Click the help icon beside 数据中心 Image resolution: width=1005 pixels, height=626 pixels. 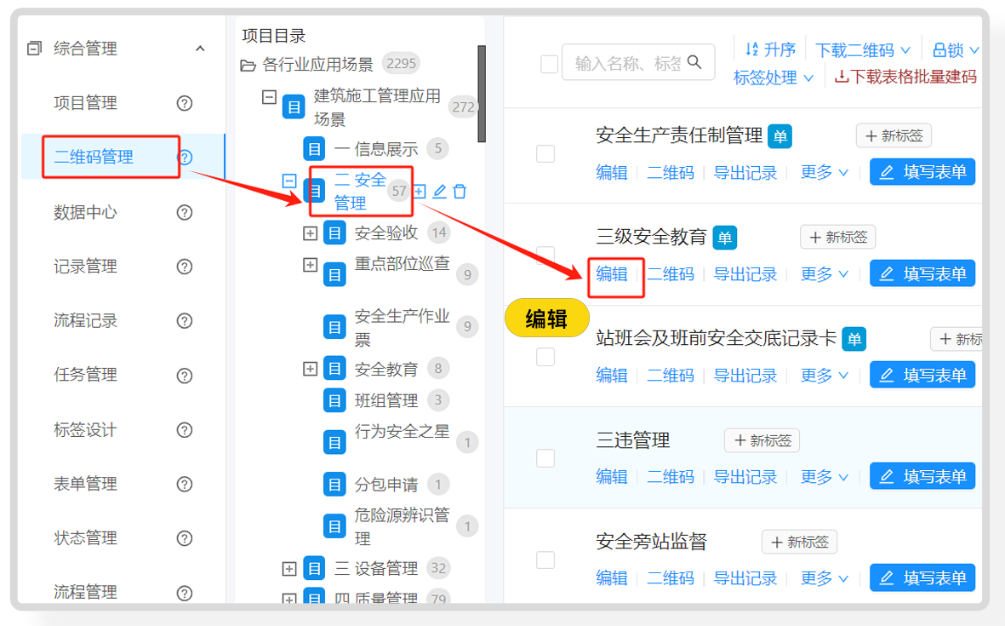[x=185, y=212]
